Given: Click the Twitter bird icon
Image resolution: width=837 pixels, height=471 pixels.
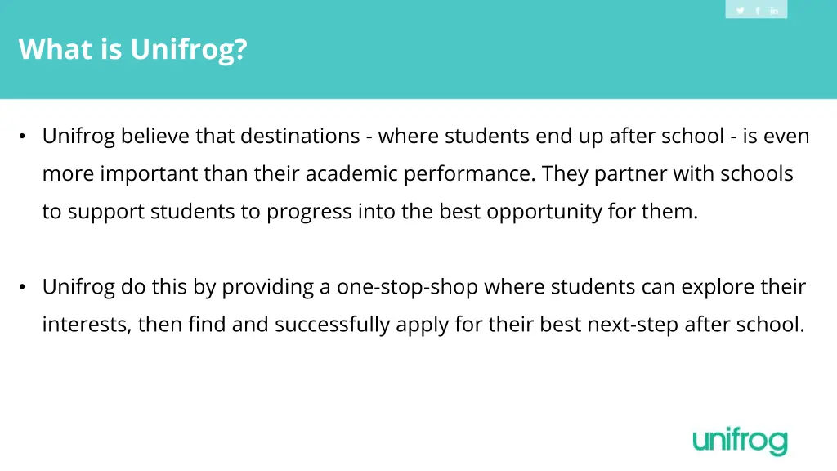Looking at the screenshot, I should (740, 11).
